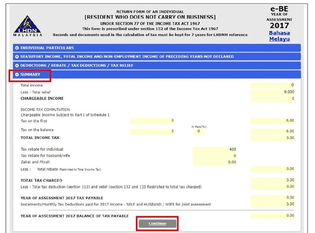
Task: Click the Zakat and Fitrah field
Action: tap(214, 162)
